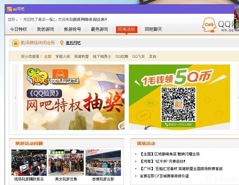
Task: Click the location pin icon next to 查找网吧
Action: point(62,43)
